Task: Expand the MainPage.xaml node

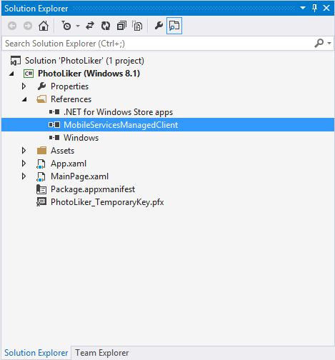Action: (x=24, y=176)
